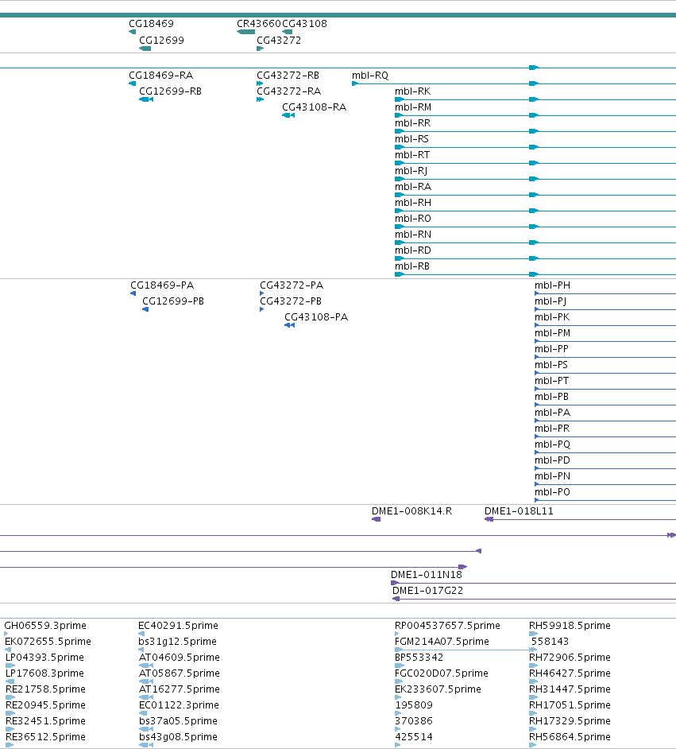Select transcript CG18469-RA

tap(160, 75)
